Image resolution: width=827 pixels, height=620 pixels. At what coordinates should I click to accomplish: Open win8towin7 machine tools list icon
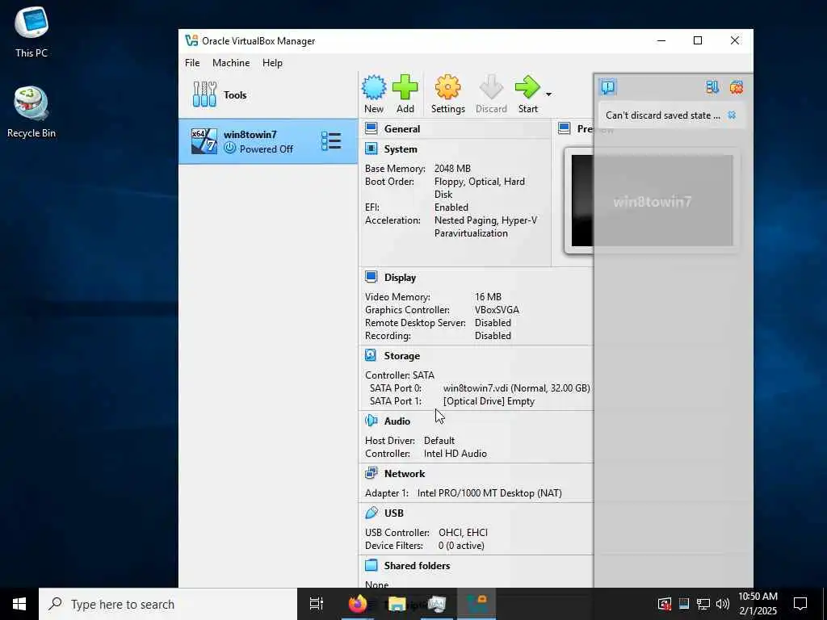[331, 141]
